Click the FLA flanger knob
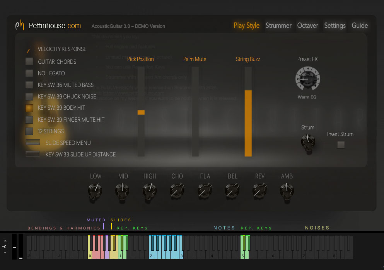 [x=205, y=191]
